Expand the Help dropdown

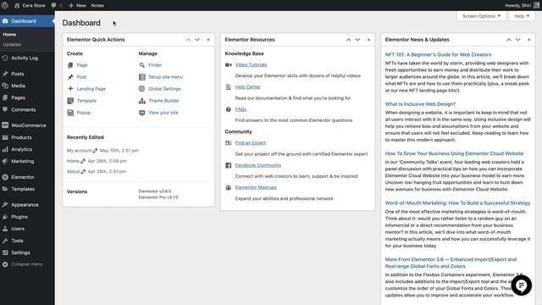pyautogui.click(x=522, y=16)
